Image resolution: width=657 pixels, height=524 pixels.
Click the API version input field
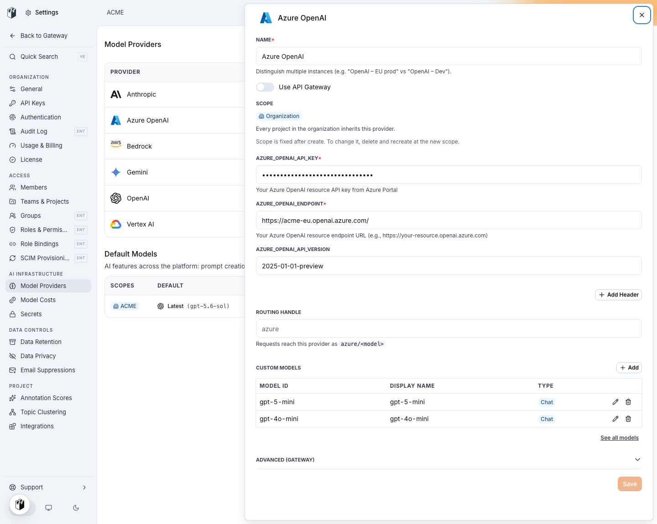click(449, 266)
